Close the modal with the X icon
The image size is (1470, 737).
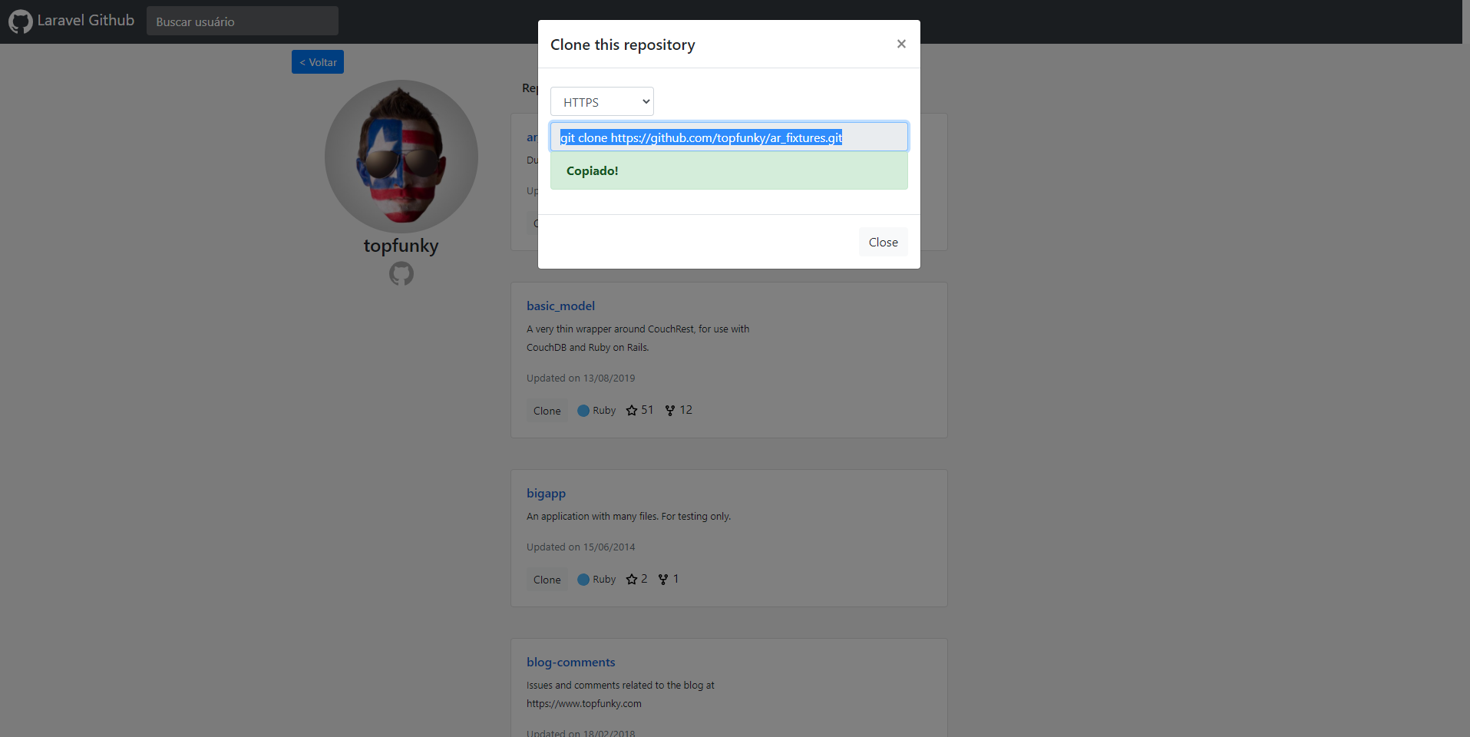[901, 44]
